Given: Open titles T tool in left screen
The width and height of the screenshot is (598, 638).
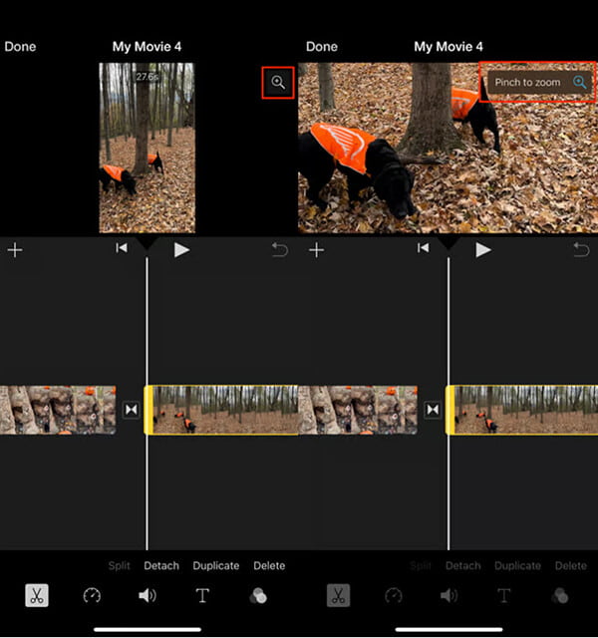Looking at the screenshot, I should click(202, 596).
